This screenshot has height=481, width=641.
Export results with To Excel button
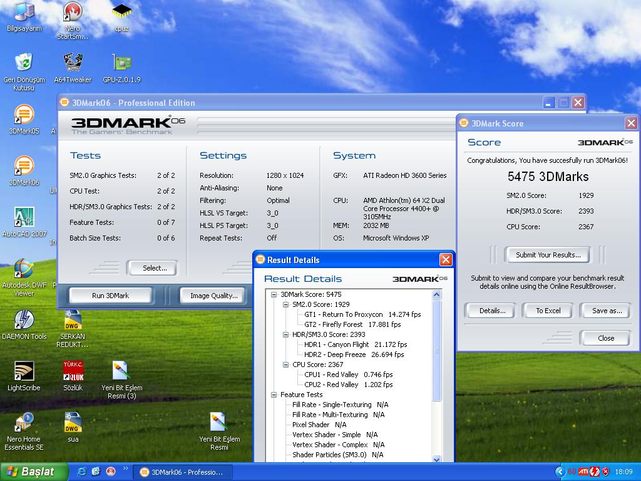click(548, 311)
